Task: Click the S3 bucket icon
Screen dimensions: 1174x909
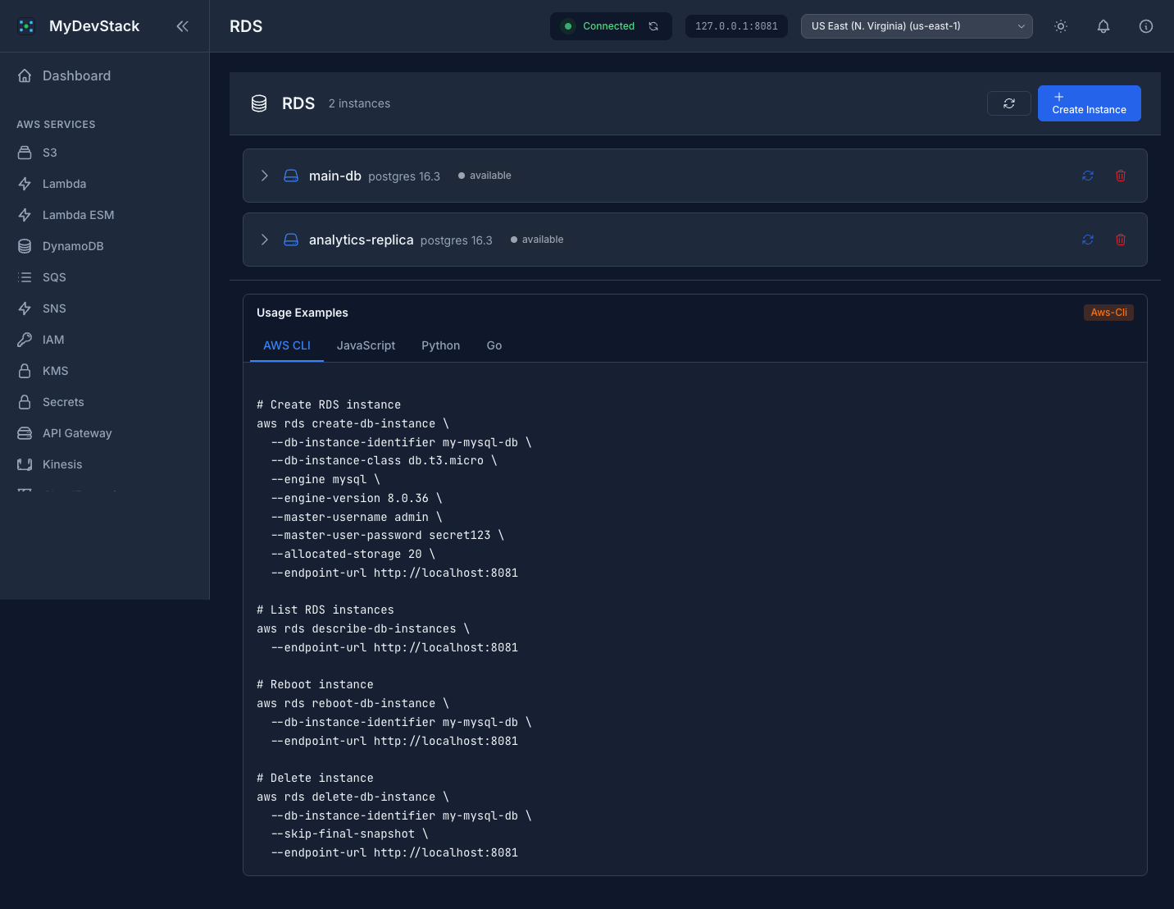Action: click(25, 153)
